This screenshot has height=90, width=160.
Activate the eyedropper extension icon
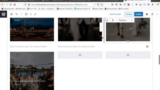point(124,4)
